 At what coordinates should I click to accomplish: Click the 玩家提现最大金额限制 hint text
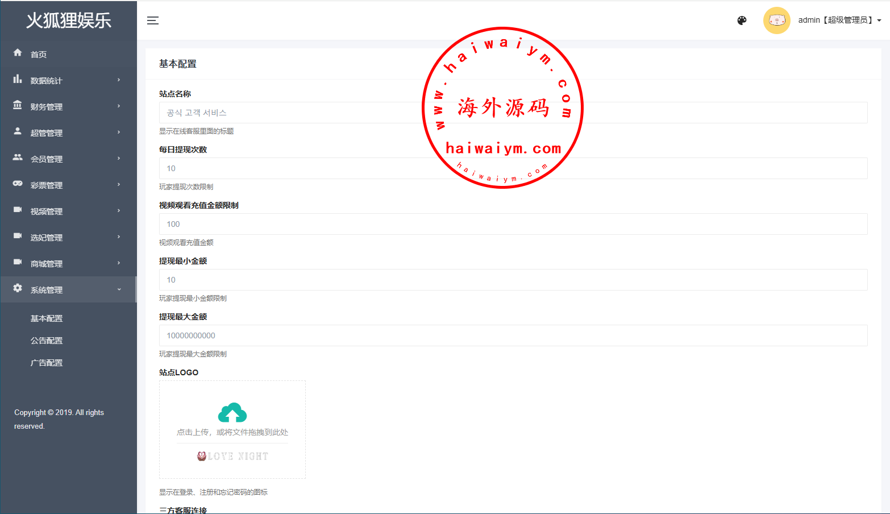point(193,354)
